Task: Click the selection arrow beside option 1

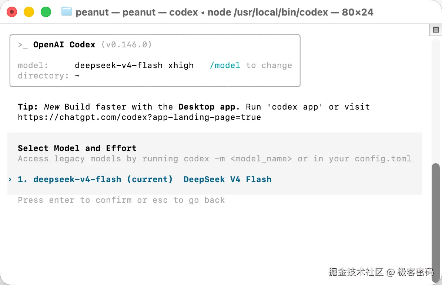Action: coord(10,179)
